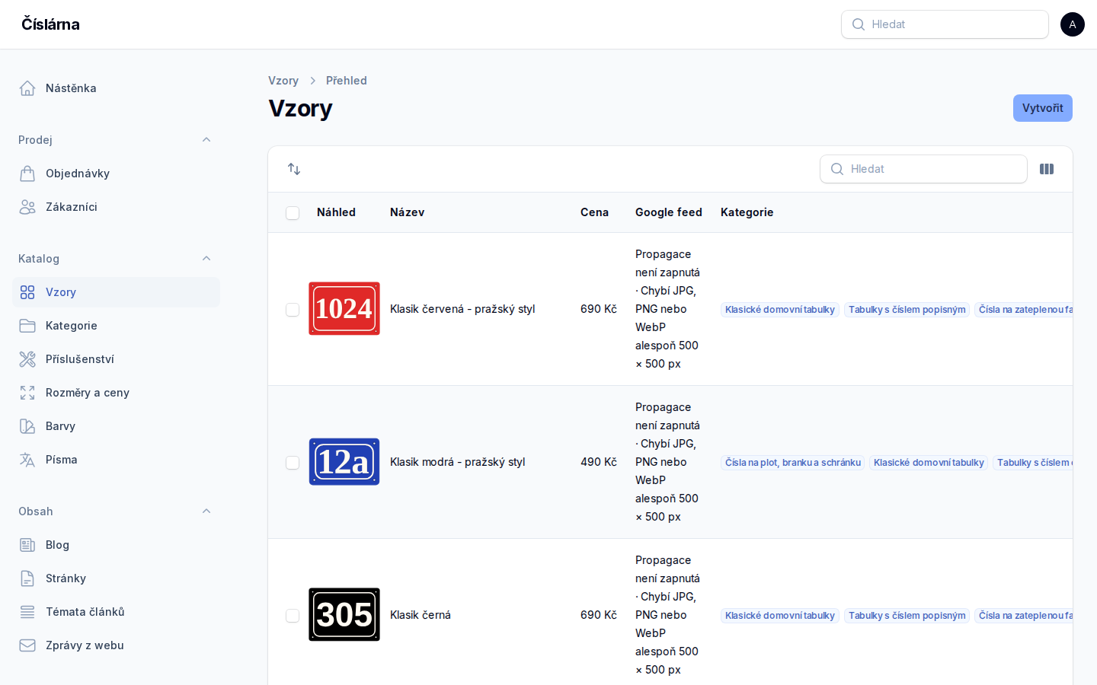
Task: Click the red 1024 thumbnail
Action: [344, 309]
